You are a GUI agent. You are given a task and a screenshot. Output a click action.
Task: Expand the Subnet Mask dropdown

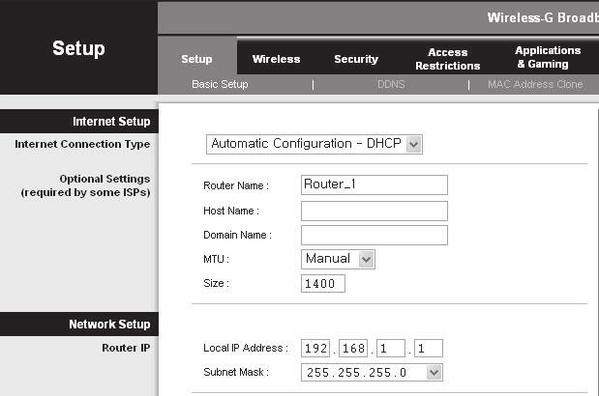click(x=372, y=373)
